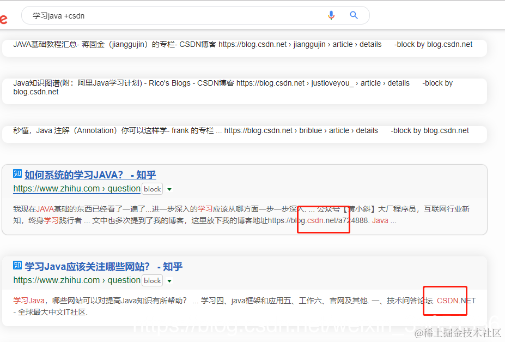This screenshot has height=342, width=505.
Task: Click the red browser logo in top-left corner
Action: click(x=4, y=19)
